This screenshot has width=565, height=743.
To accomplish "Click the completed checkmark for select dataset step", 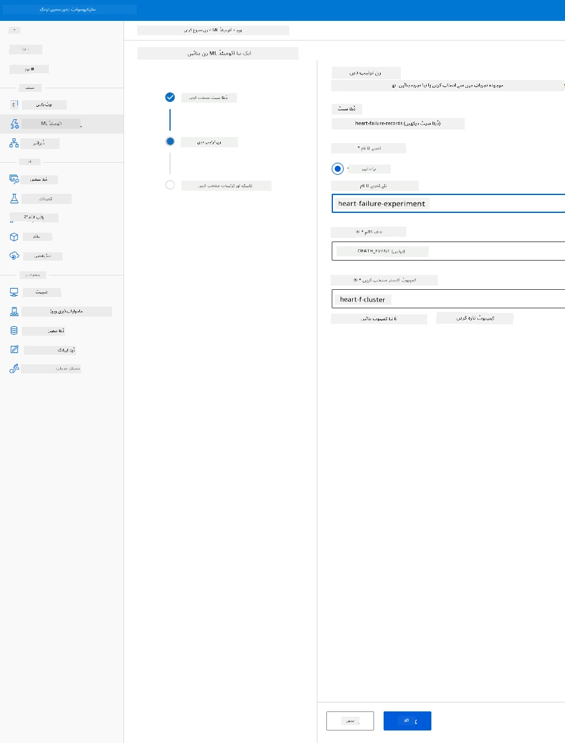I will coord(170,97).
